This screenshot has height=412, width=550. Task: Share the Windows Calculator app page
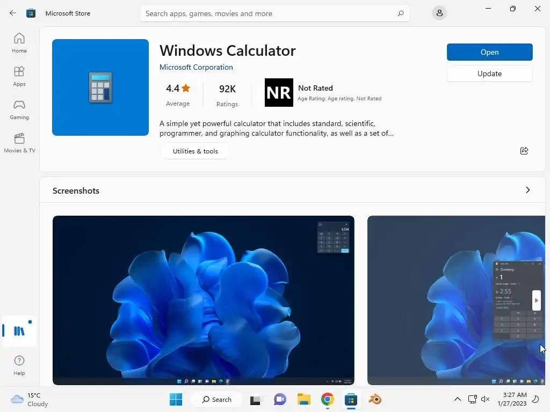coord(524,151)
